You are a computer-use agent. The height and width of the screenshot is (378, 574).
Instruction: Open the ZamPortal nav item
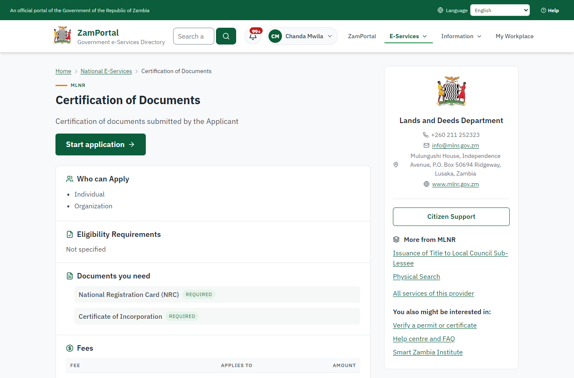click(362, 36)
